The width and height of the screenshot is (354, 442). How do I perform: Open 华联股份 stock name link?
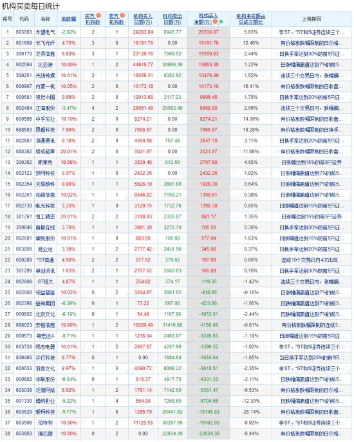coord(45,380)
